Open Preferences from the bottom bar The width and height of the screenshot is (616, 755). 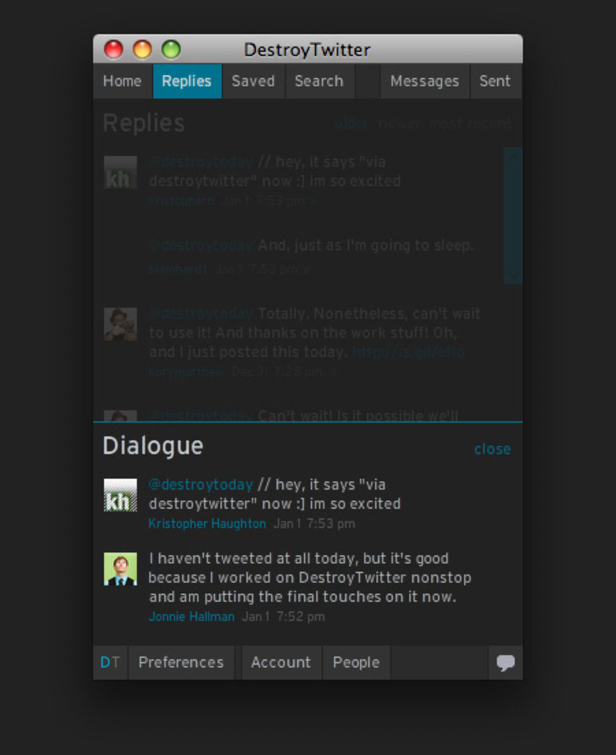pos(181,663)
